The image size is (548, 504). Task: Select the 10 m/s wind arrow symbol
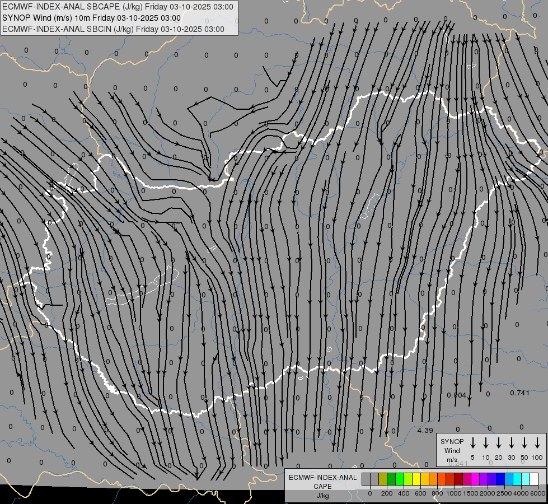point(486,442)
